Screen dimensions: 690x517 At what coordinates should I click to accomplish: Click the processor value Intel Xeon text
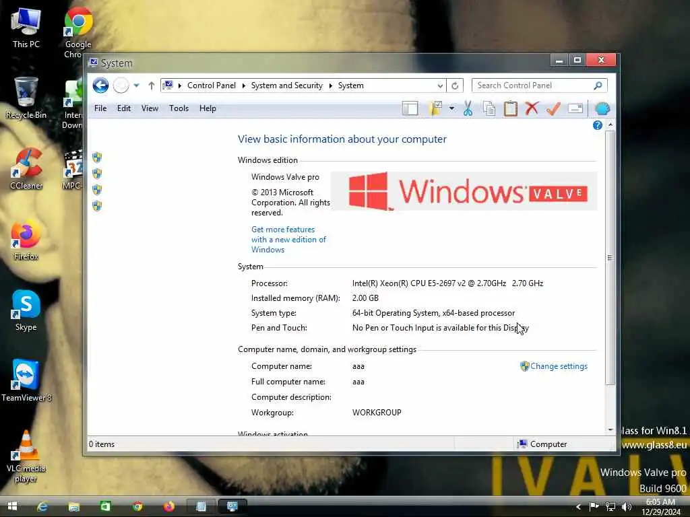447,283
